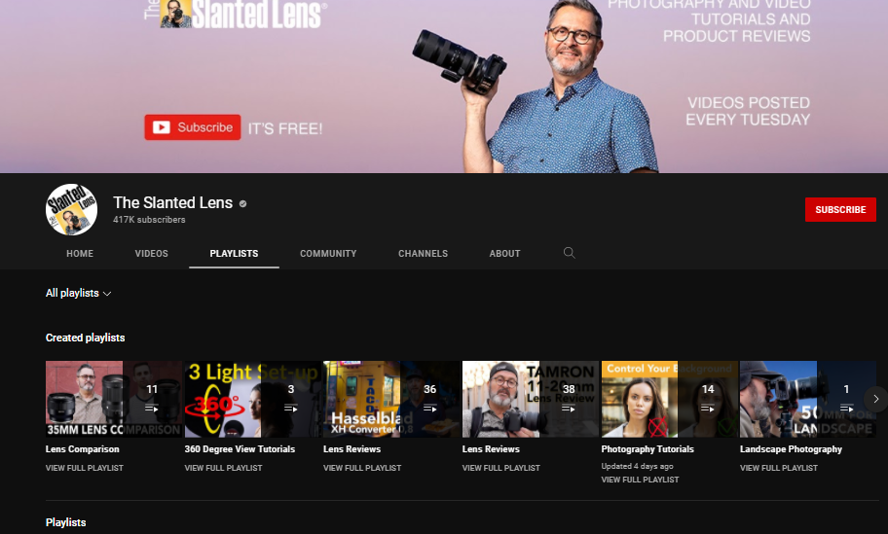This screenshot has width=888, height=534.
Task: Click the 3 Light Set-up 360 thumbnail
Action: 252,399
